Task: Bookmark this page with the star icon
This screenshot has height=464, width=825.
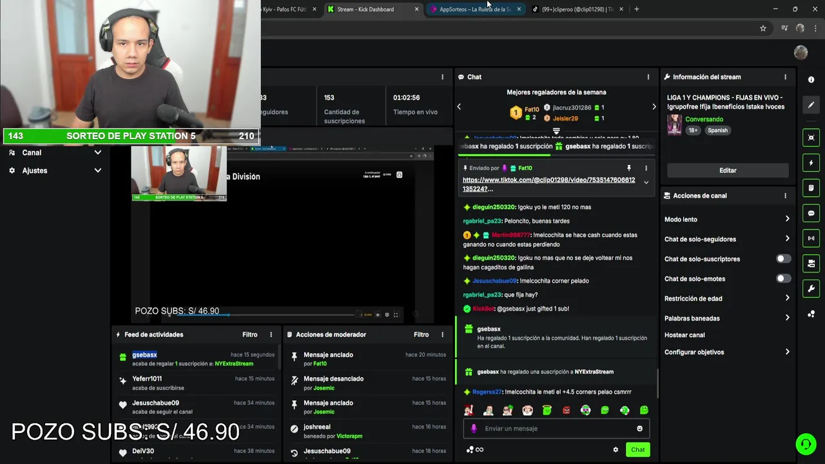Action: pos(763,28)
